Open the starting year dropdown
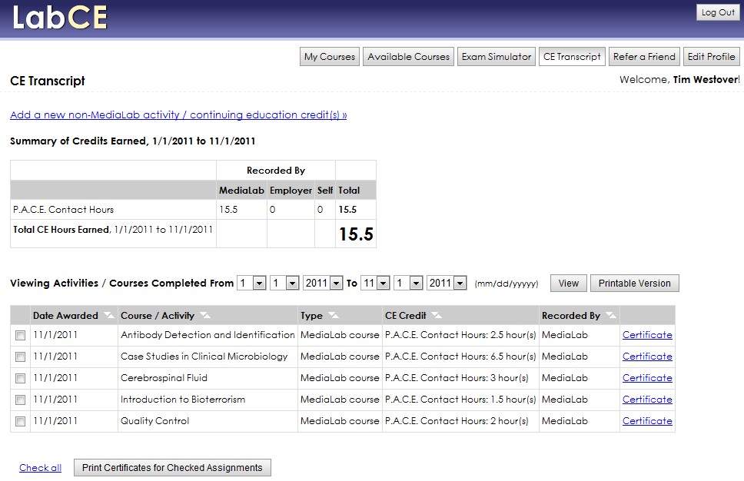The image size is (744, 481). coord(322,283)
